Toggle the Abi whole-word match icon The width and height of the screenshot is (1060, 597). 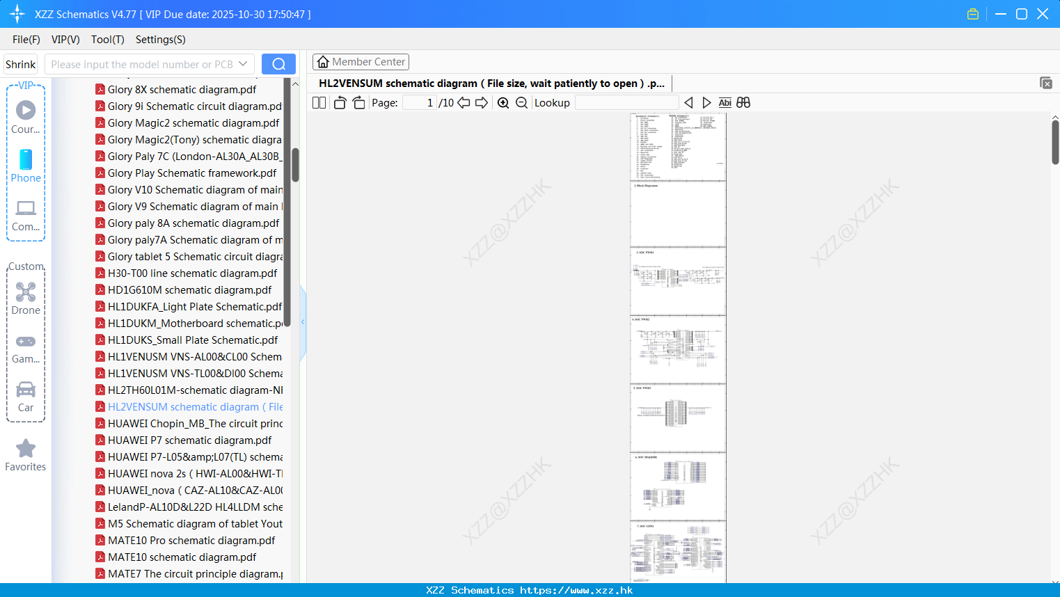(725, 102)
